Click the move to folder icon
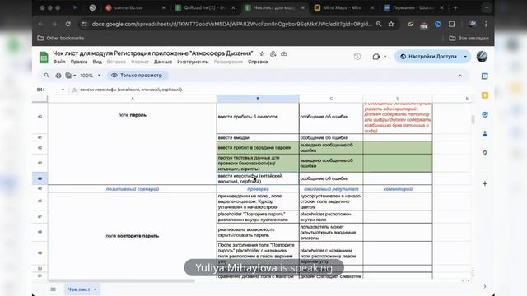The width and height of the screenshot is (527, 296). click(x=273, y=53)
